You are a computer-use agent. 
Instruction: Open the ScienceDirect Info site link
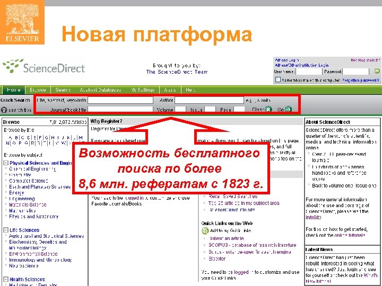pos(232,210)
